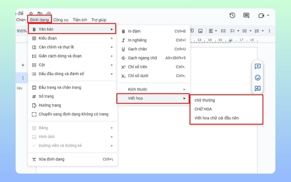Image resolution: width=291 pixels, height=182 pixels.
Task: Open the comments icon
Action: coord(246,15)
